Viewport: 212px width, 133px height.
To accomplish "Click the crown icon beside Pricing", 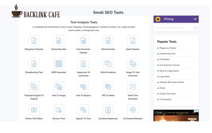I will tap(158, 19).
